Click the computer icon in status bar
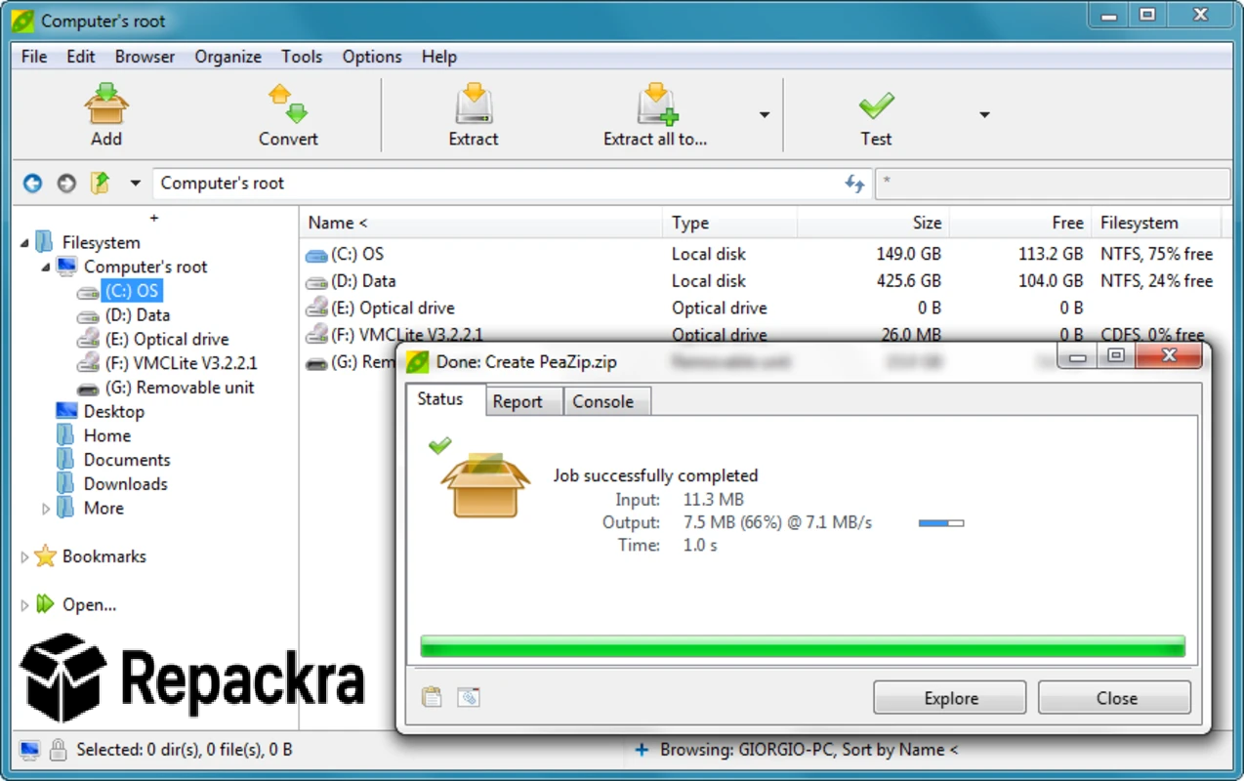The image size is (1244, 781). coord(30,750)
